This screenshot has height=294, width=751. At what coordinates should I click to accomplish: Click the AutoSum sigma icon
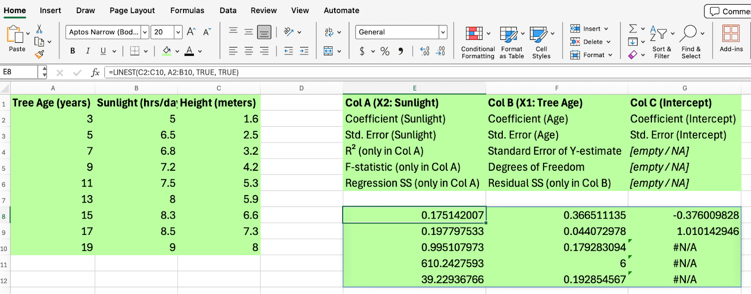pos(633,29)
